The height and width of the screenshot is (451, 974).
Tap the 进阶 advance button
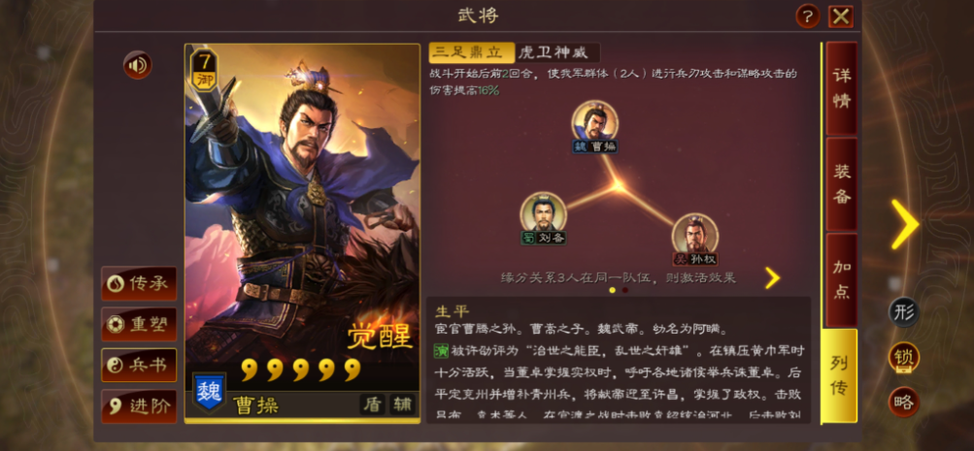pyautogui.click(x=139, y=406)
